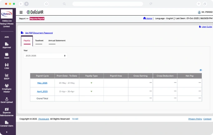
Task: Click Set PDF Document Password link
Action: coord(39,33)
